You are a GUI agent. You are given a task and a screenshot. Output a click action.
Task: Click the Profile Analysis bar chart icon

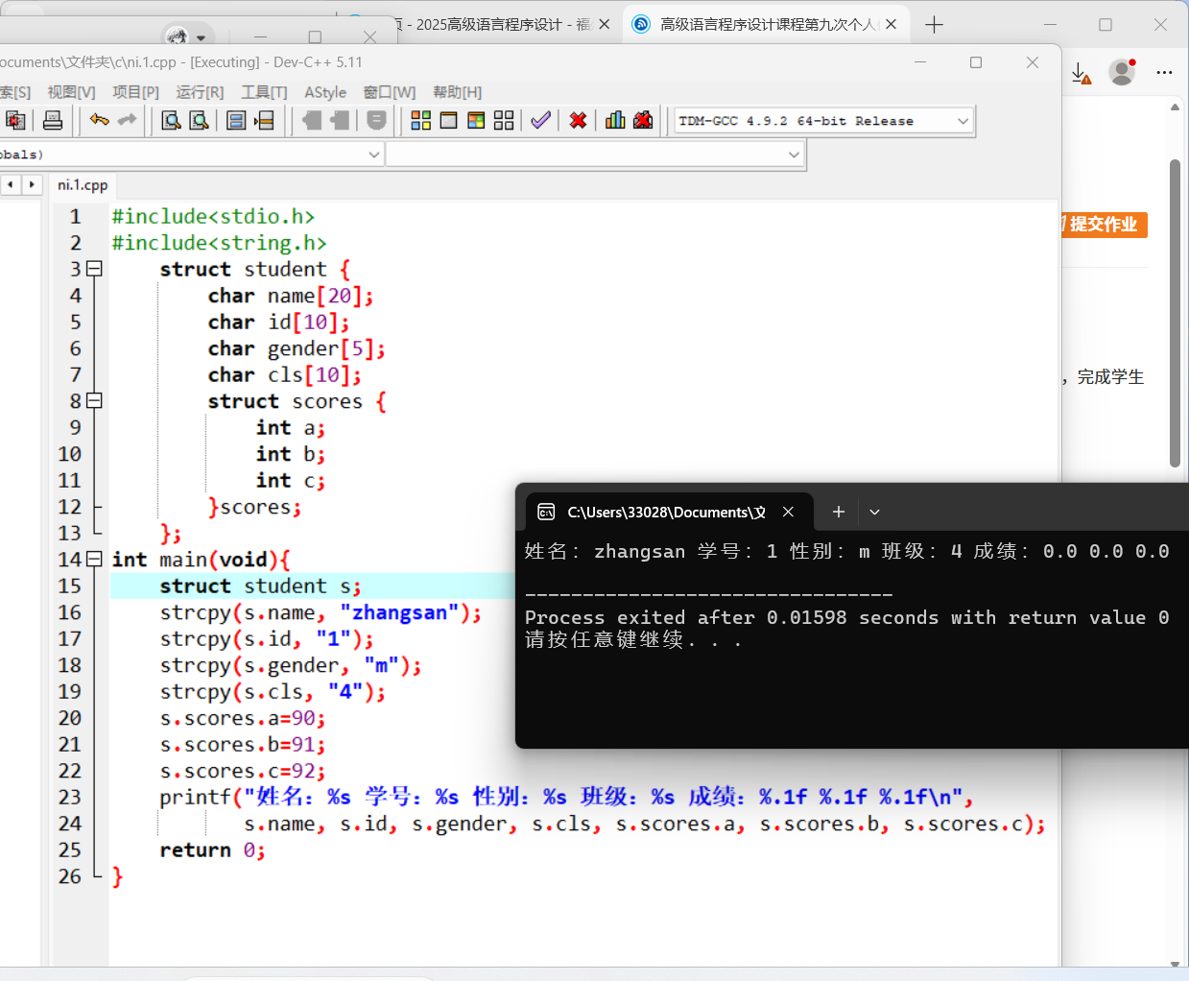pyautogui.click(x=615, y=120)
